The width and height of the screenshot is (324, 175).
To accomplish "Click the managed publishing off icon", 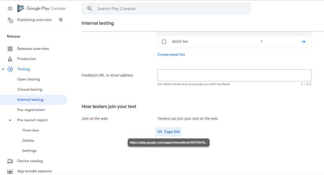I will point(61,20).
